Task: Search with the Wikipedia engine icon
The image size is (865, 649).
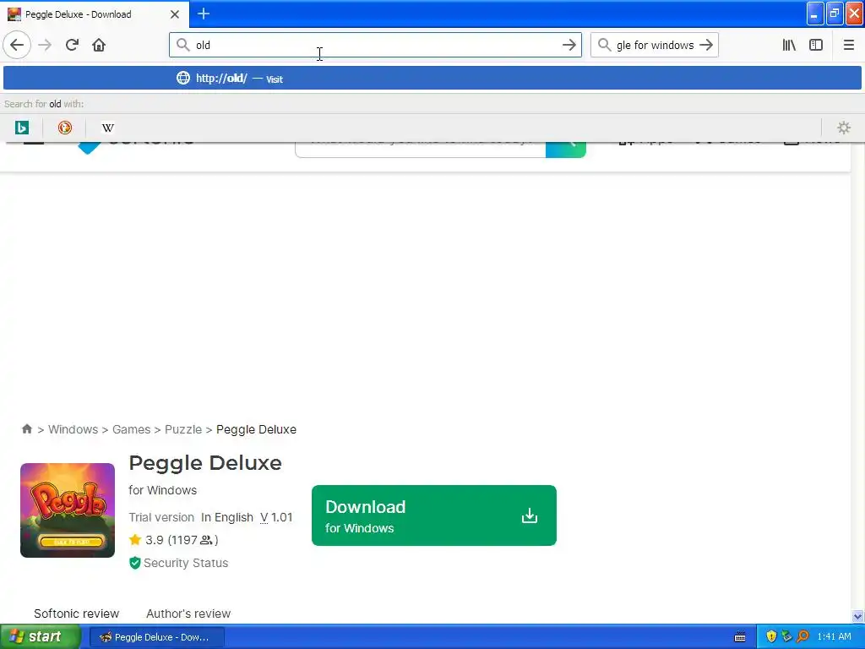Action: 107,128
